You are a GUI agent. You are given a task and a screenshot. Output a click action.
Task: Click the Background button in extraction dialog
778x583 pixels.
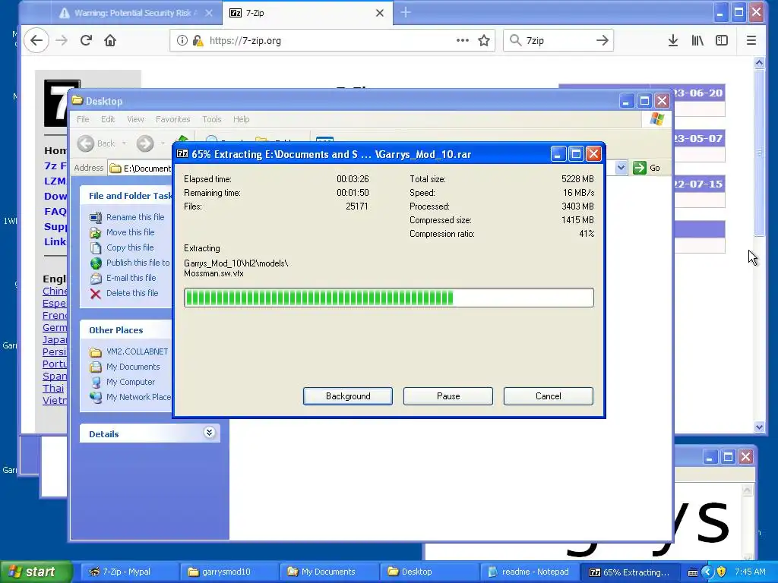pos(348,396)
